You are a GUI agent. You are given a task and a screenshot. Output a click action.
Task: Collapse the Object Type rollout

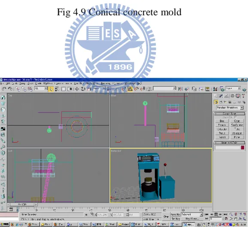pyautogui.click(x=229, y=113)
